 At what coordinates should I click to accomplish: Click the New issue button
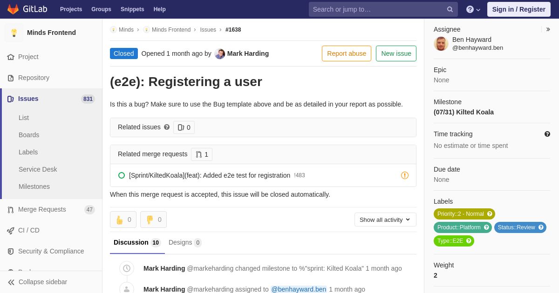396,53
